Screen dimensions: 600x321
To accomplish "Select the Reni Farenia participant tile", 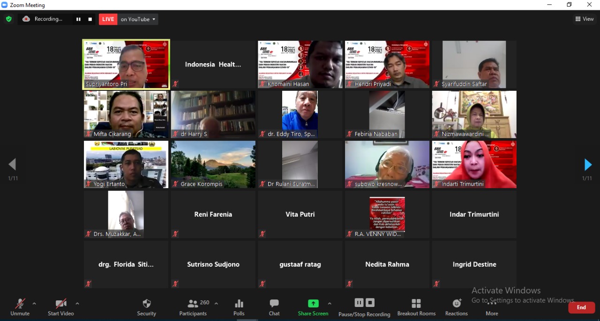I will point(213,214).
